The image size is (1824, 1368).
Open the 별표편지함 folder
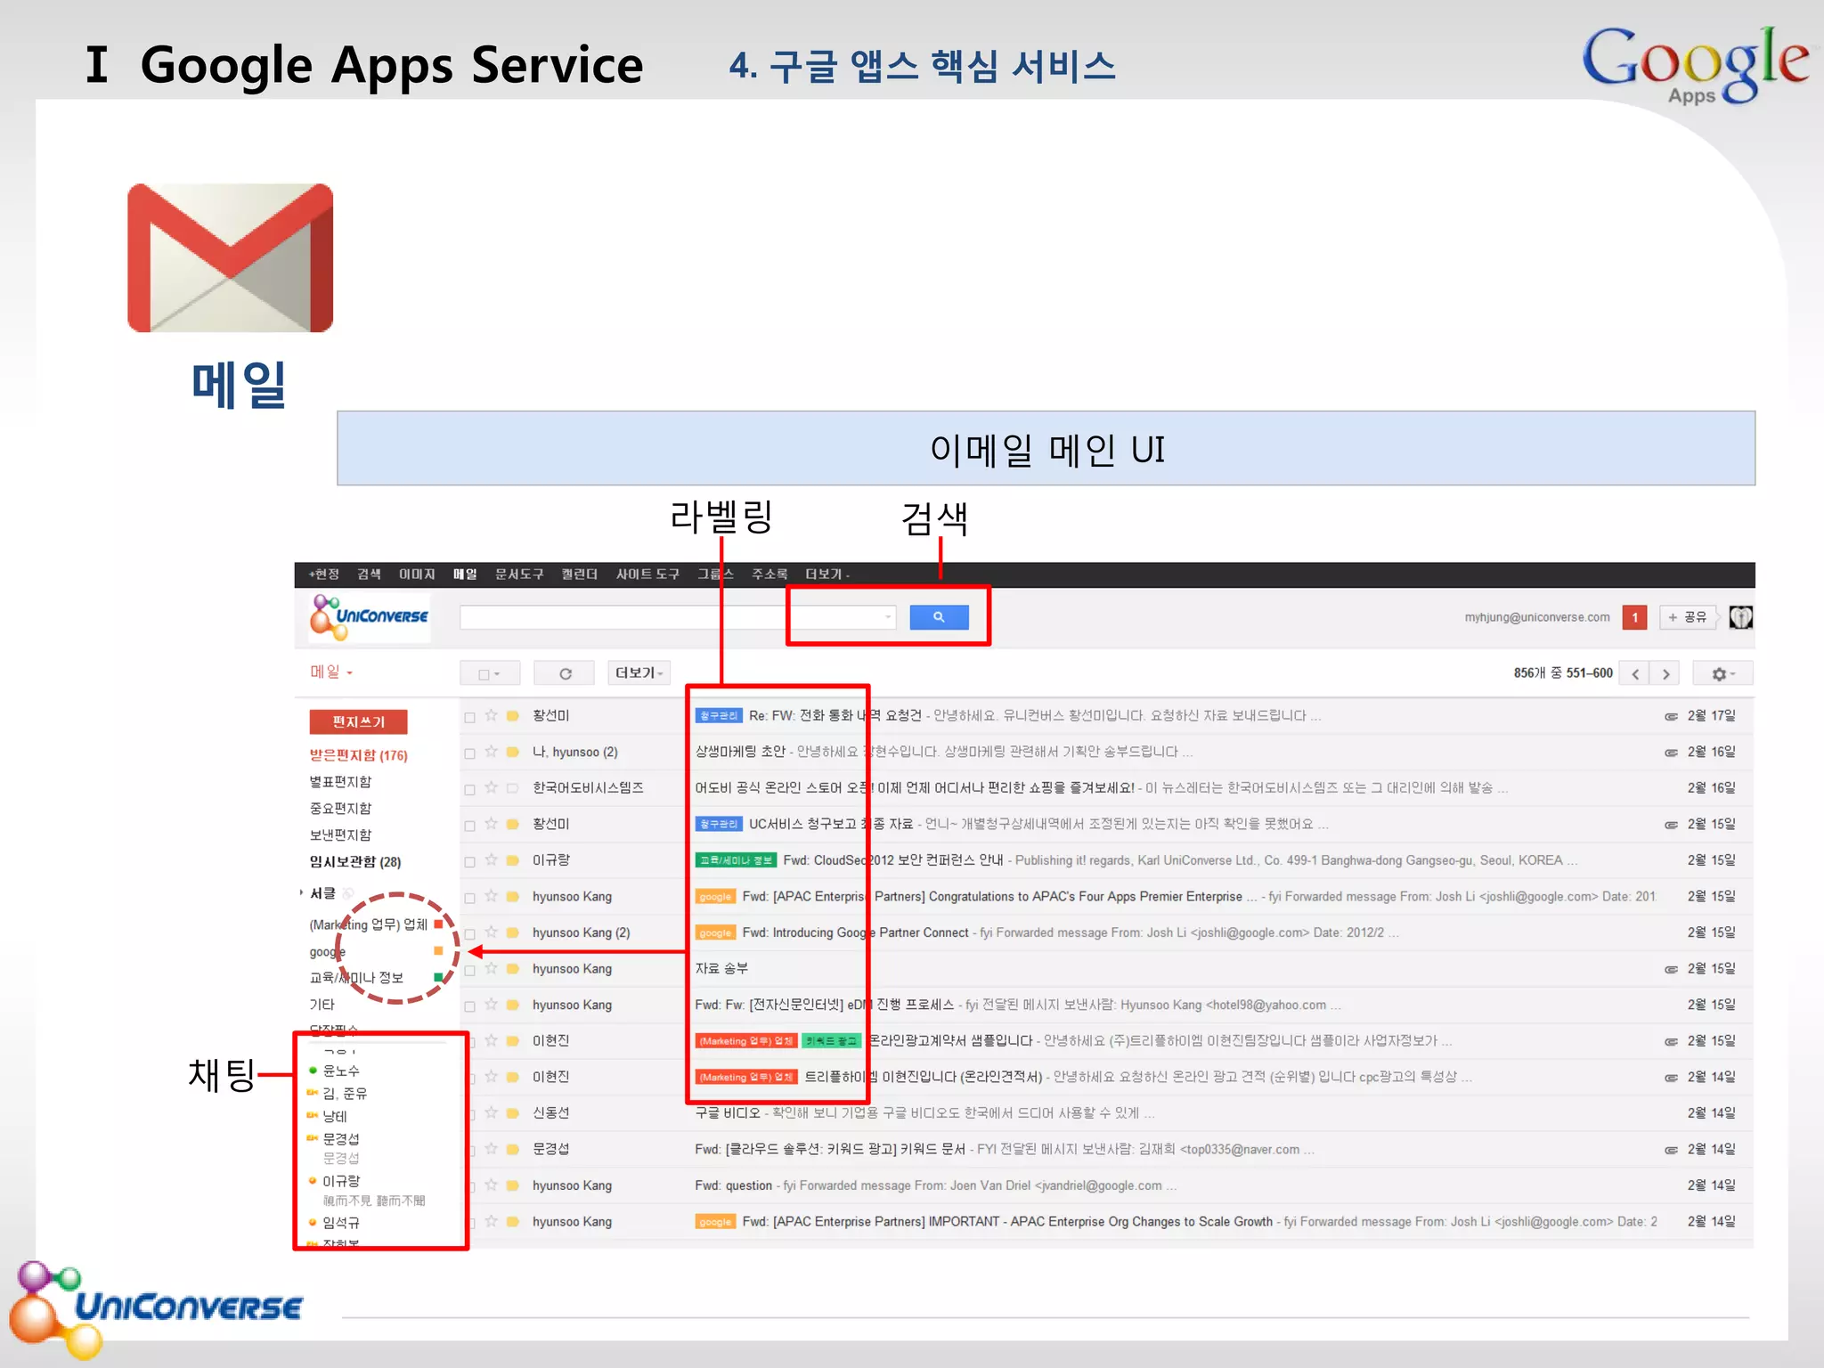tap(340, 782)
